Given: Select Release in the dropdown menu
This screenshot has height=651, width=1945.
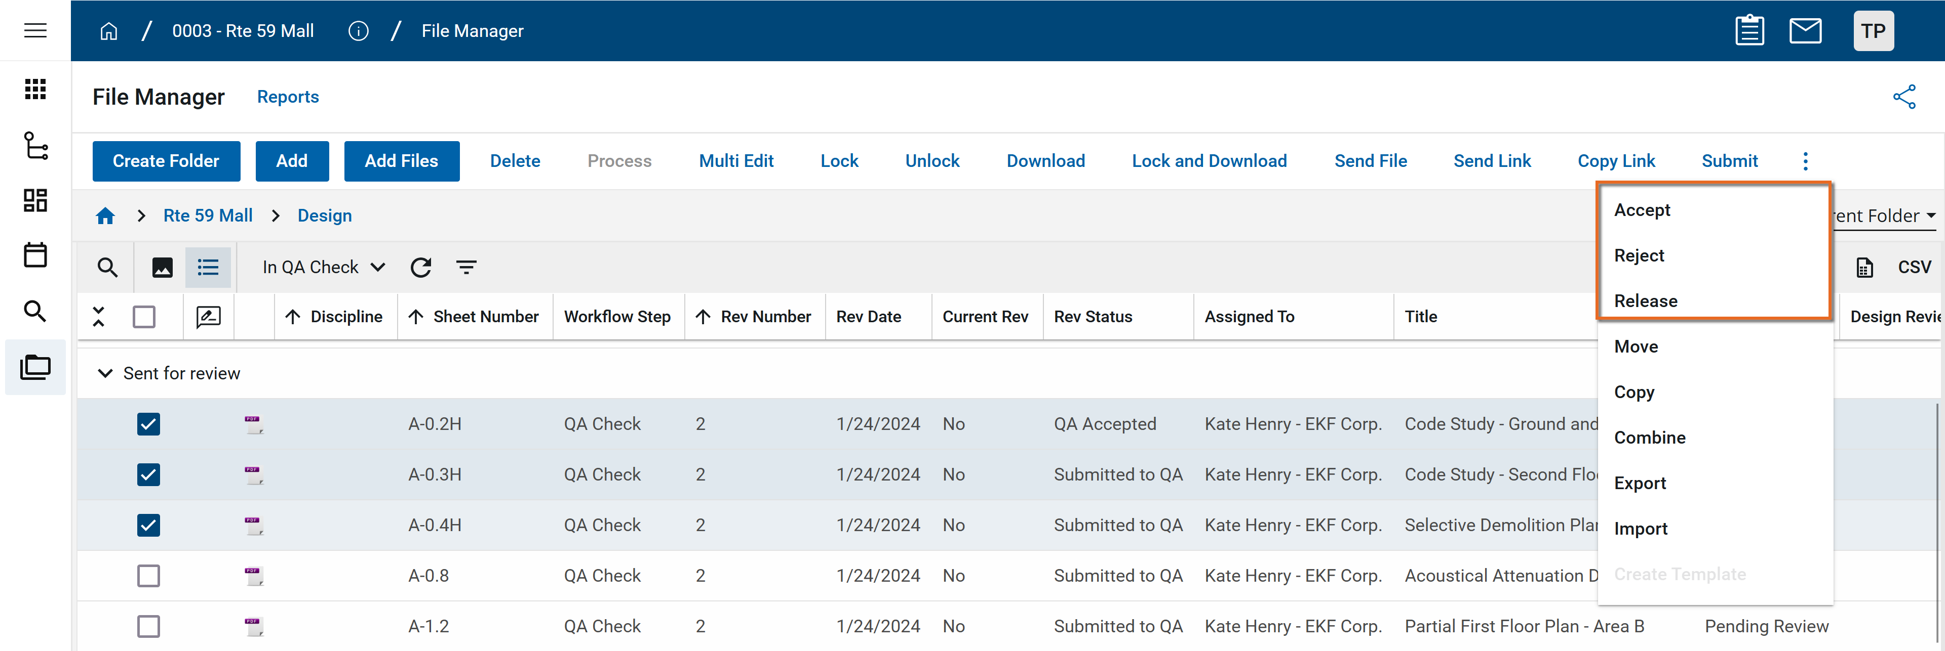Looking at the screenshot, I should click(1645, 301).
